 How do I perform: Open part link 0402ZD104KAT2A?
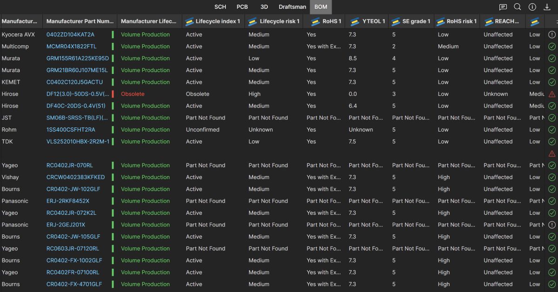point(71,34)
